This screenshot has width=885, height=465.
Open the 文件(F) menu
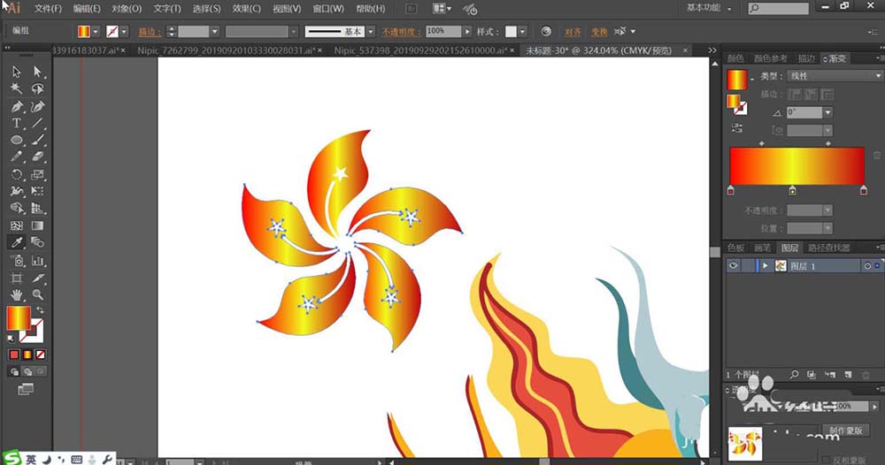[48, 9]
